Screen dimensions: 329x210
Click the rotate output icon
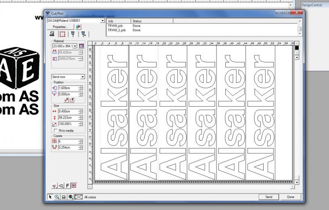(x=61, y=185)
